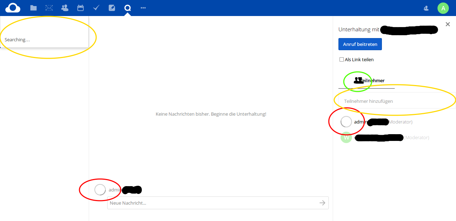Enable the Als Link teilen checkbox

point(341,59)
